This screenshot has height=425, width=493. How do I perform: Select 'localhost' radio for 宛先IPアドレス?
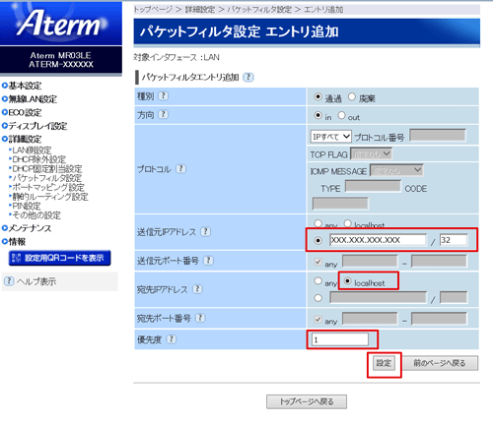[347, 280]
